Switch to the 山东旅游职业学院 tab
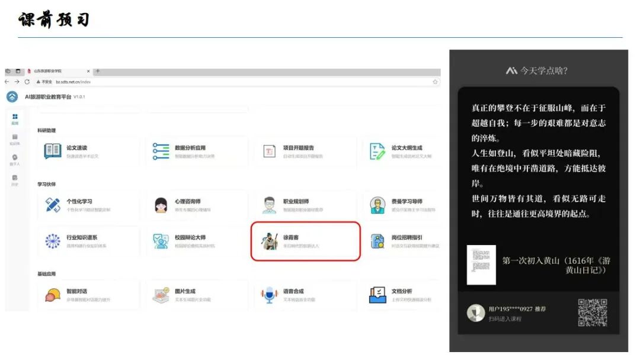Screen dimensions: 640x358 click(x=58, y=71)
